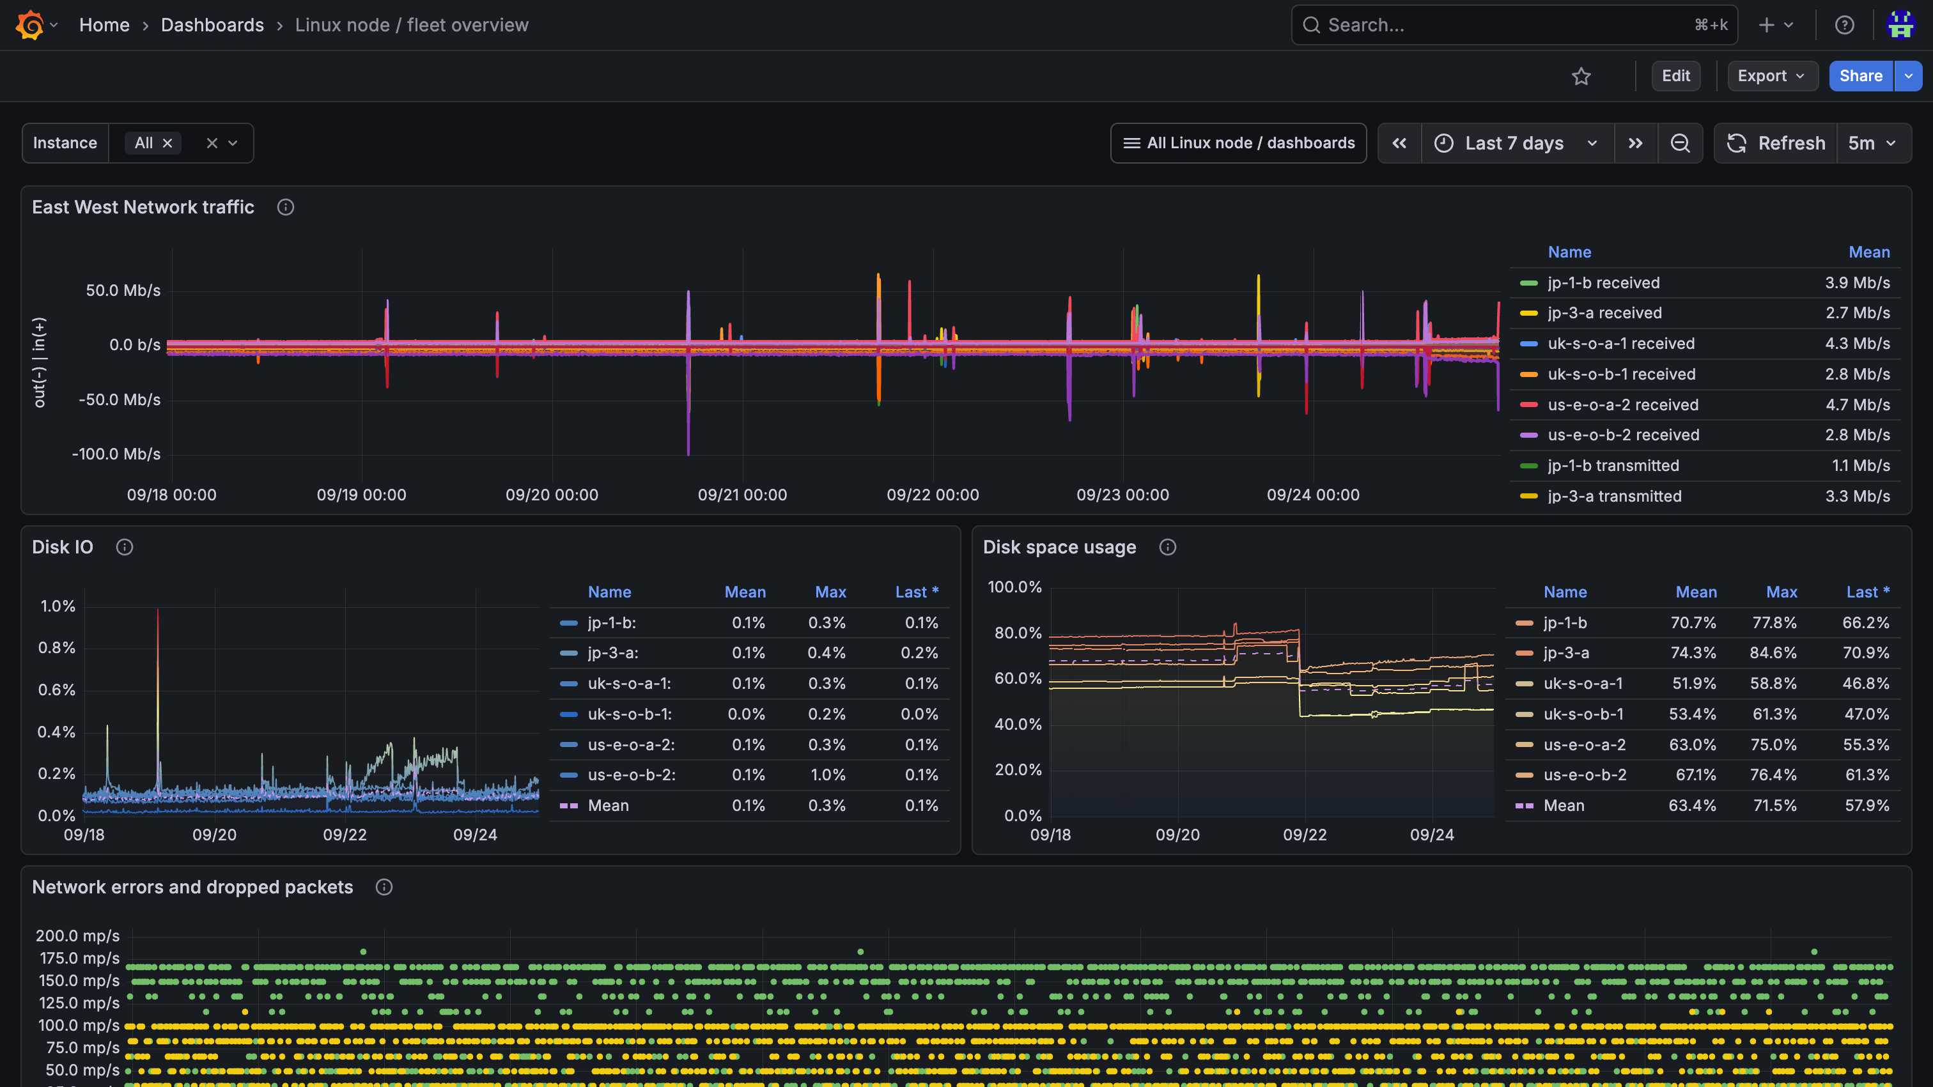
Task: Click the Edit button
Action: click(x=1675, y=76)
